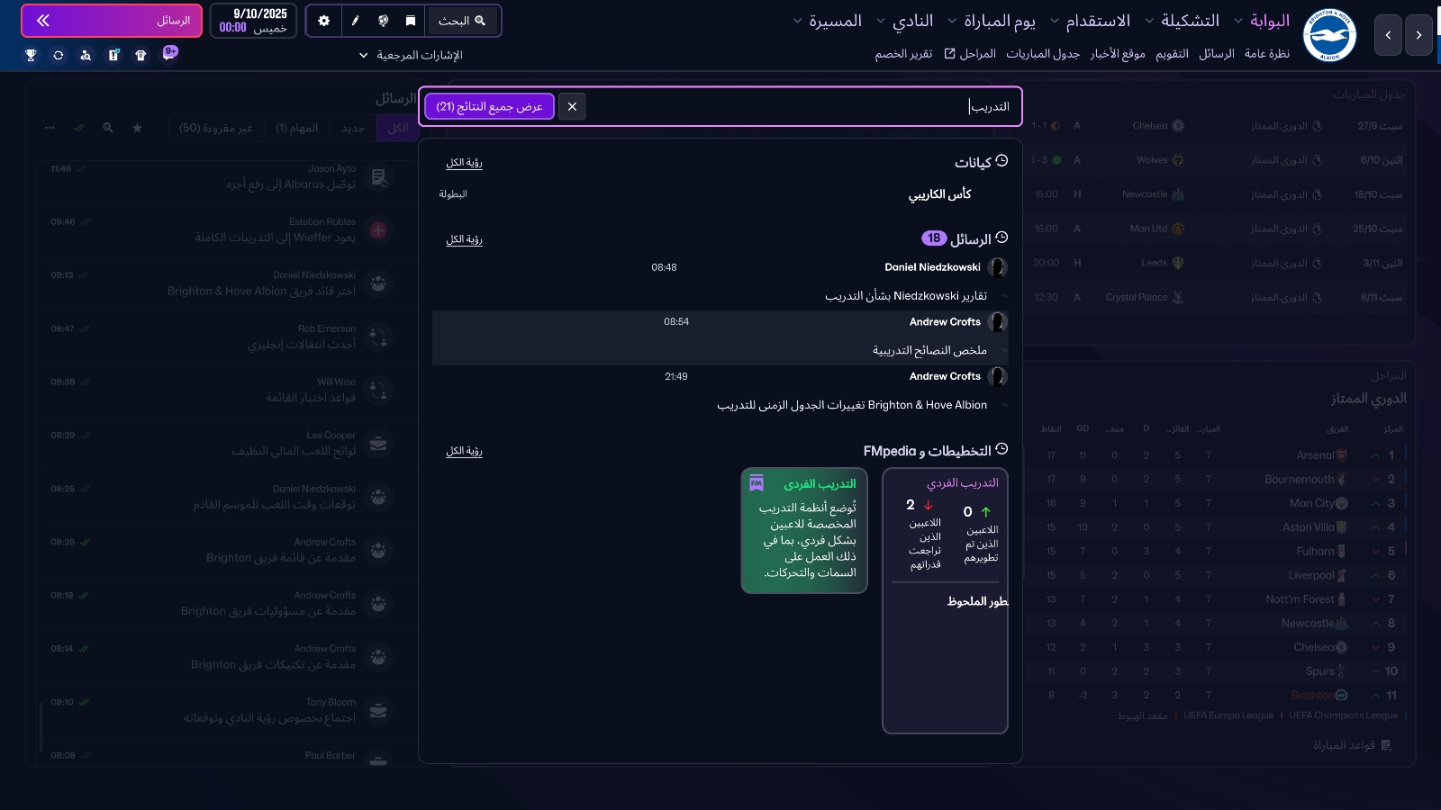
Task: Click the circular refresh arrows icon
Action: coord(59,55)
